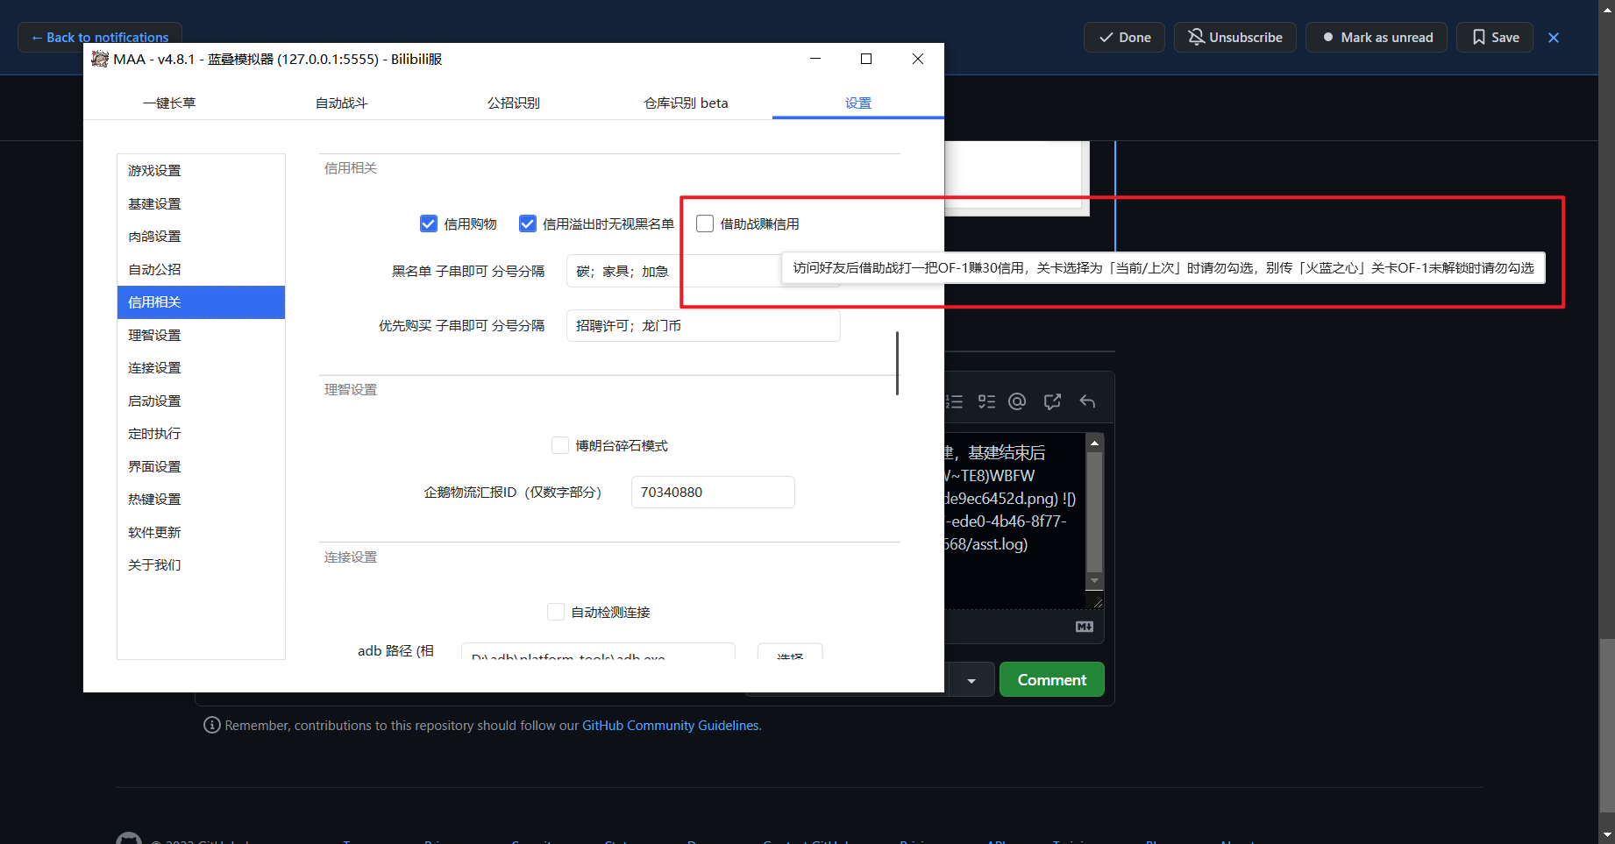The width and height of the screenshot is (1615, 844).
Task: Enable 博朗台碎石模式 mode
Action: [x=559, y=444]
